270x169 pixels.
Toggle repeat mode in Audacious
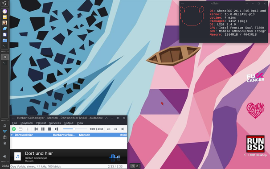click(x=109, y=129)
